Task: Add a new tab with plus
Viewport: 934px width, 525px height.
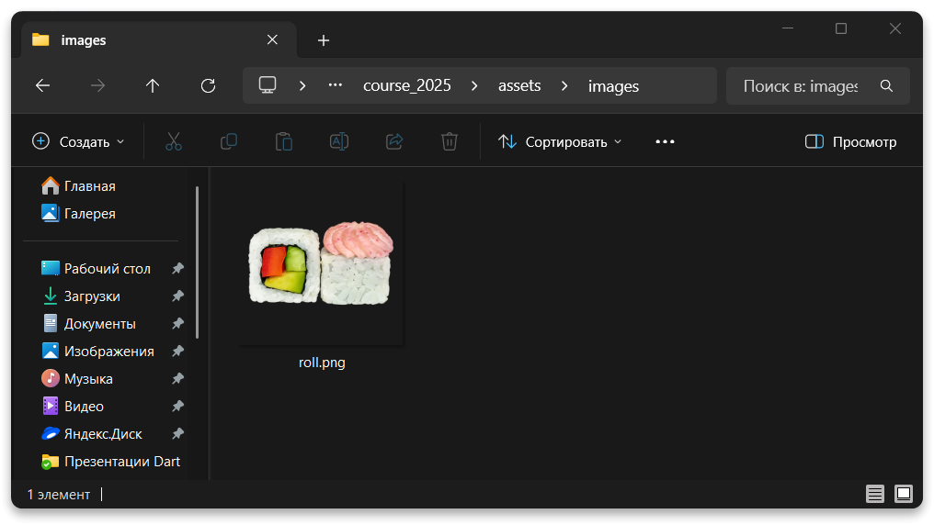Action: [324, 40]
